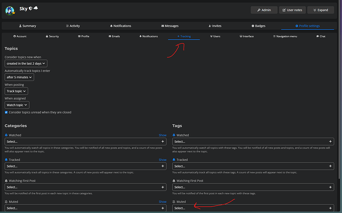Click plus icon in Watched categories field
Viewport: 342px width, 213px height.
[163, 142]
